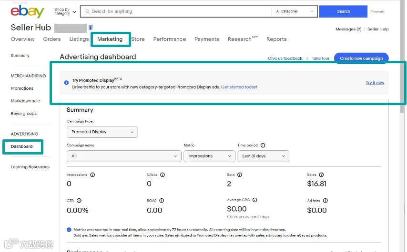
Task: Click the info icon beside Ad fees
Action: click(x=325, y=201)
